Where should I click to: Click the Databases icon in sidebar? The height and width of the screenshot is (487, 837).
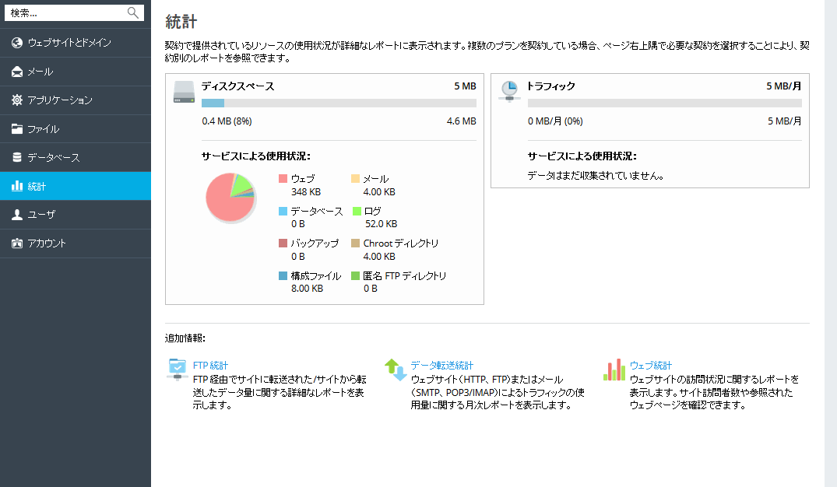point(17,158)
